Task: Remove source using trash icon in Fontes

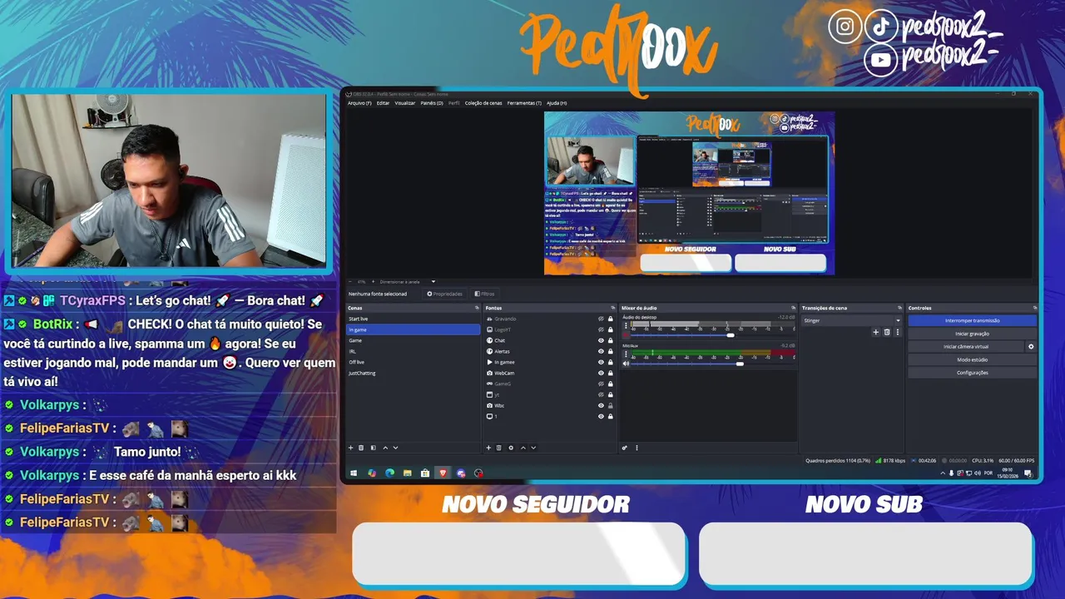Action: (498, 448)
